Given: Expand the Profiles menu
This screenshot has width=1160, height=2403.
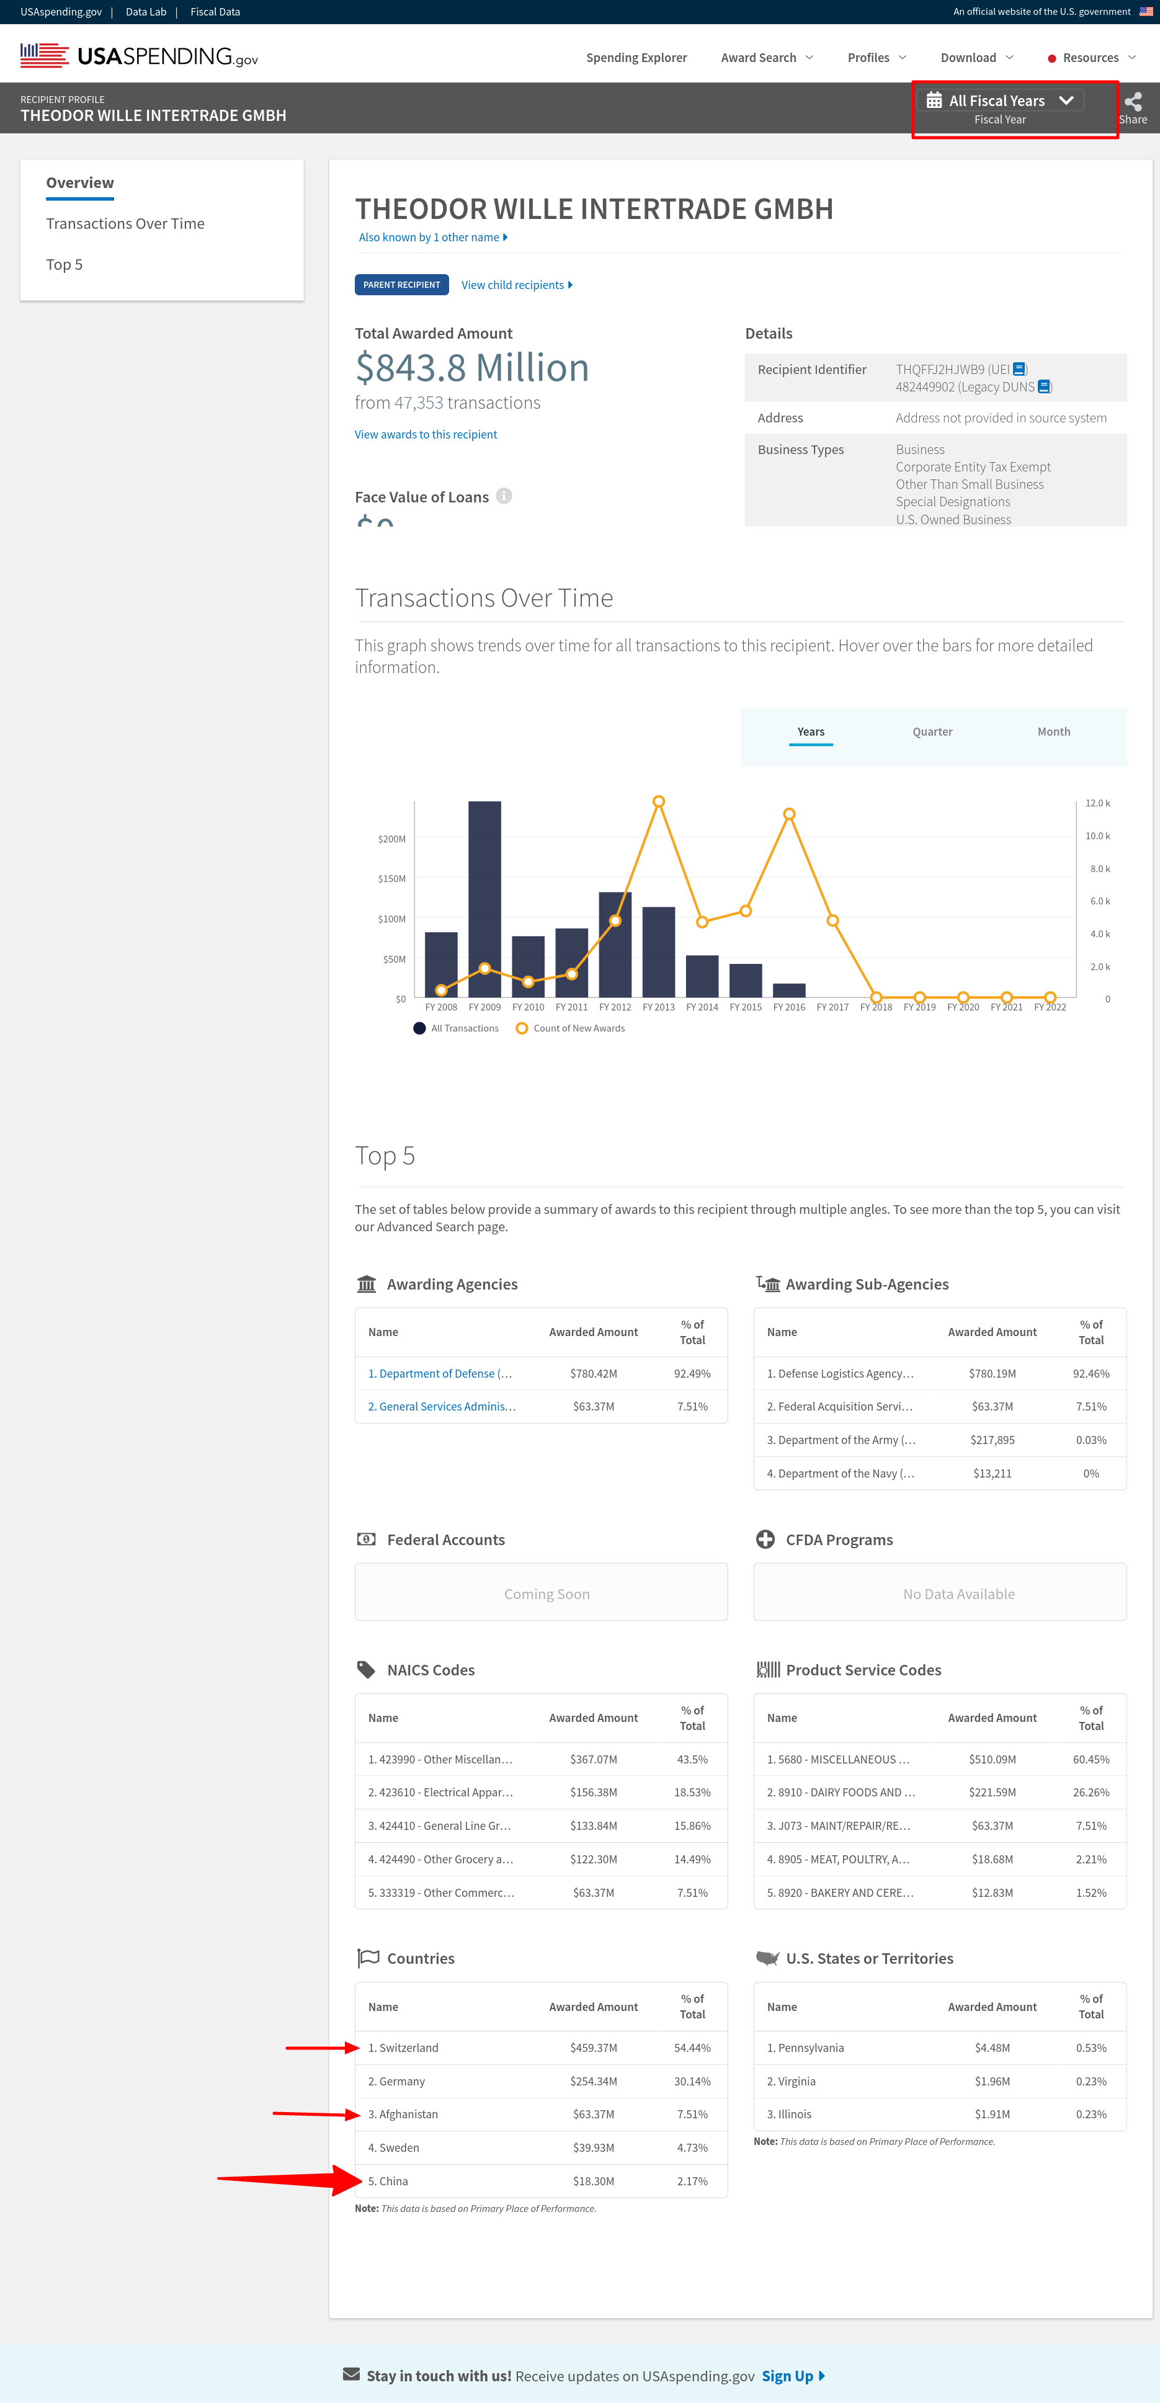Looking at the screenshot, I should tap(877, 58).
